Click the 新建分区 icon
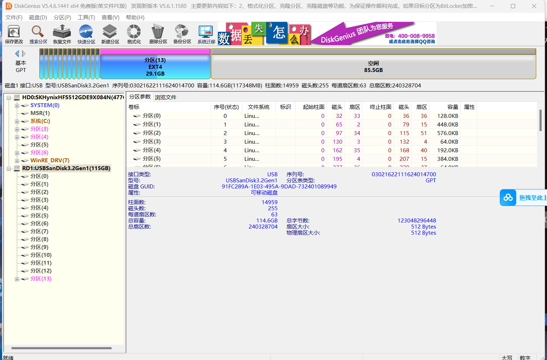 click(x=110, y=34)
